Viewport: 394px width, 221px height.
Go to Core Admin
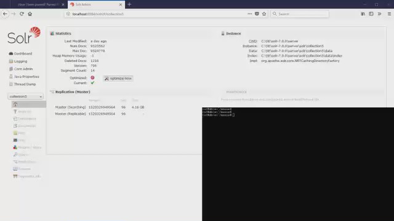[x=21, y=69]
